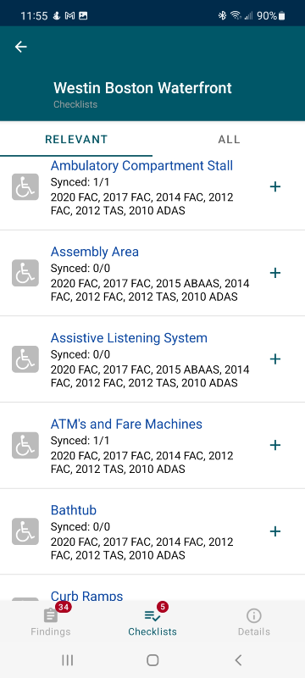Tap the wheelchair icon beside Assembly Area

point(25,273)
